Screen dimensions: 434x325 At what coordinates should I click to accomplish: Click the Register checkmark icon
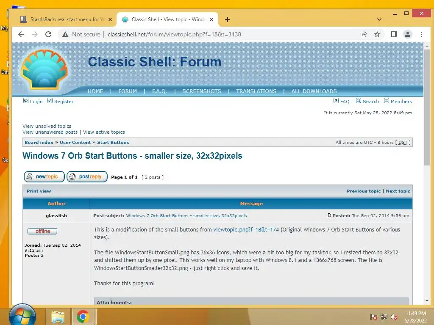pyautogui.click(x=50, y=101)
